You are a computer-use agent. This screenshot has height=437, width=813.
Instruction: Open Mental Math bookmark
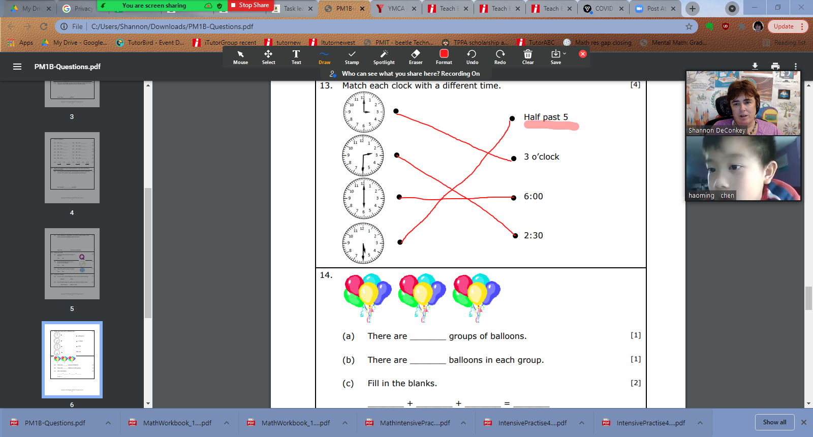click(673, 43)
